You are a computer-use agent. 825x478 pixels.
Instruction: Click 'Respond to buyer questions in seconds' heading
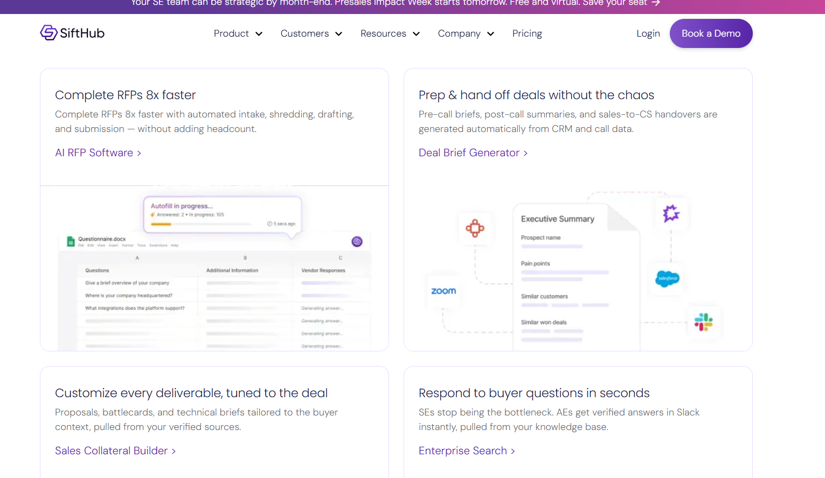[534, 393]
